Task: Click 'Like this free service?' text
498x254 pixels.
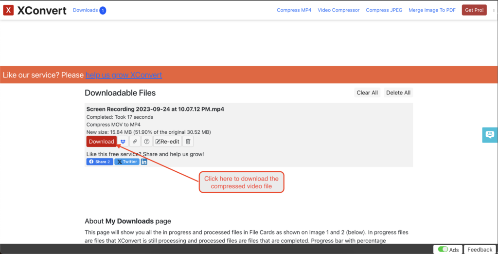Action: pyautogui.click(x=114, y=154)
